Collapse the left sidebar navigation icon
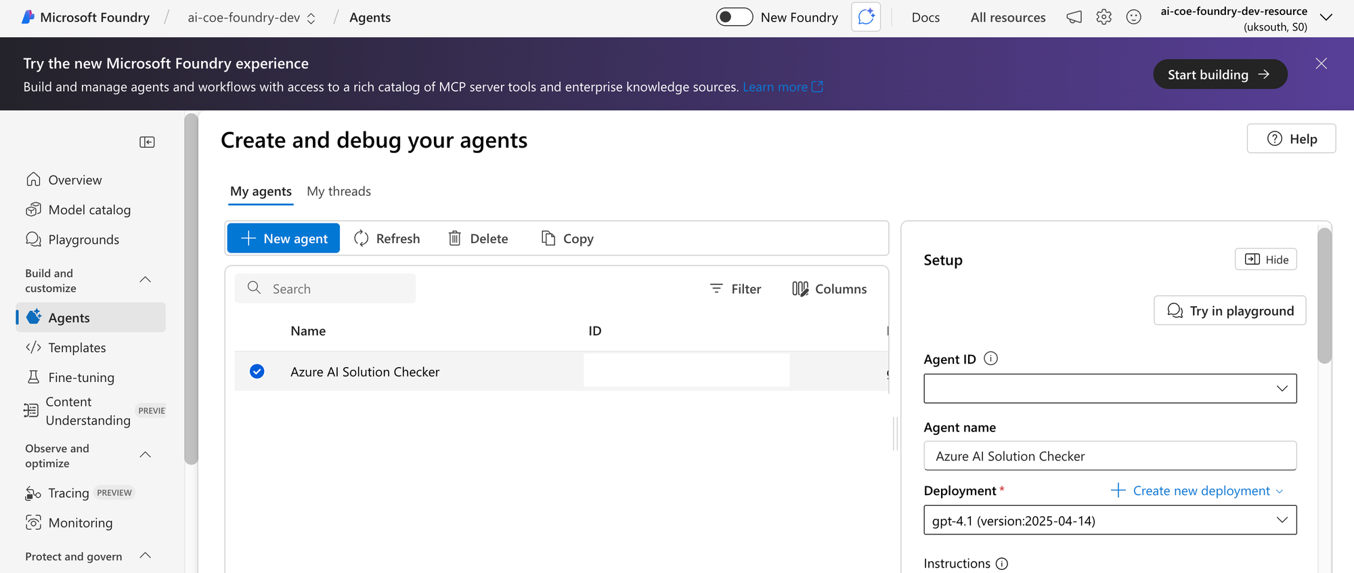 click(147, 142)
